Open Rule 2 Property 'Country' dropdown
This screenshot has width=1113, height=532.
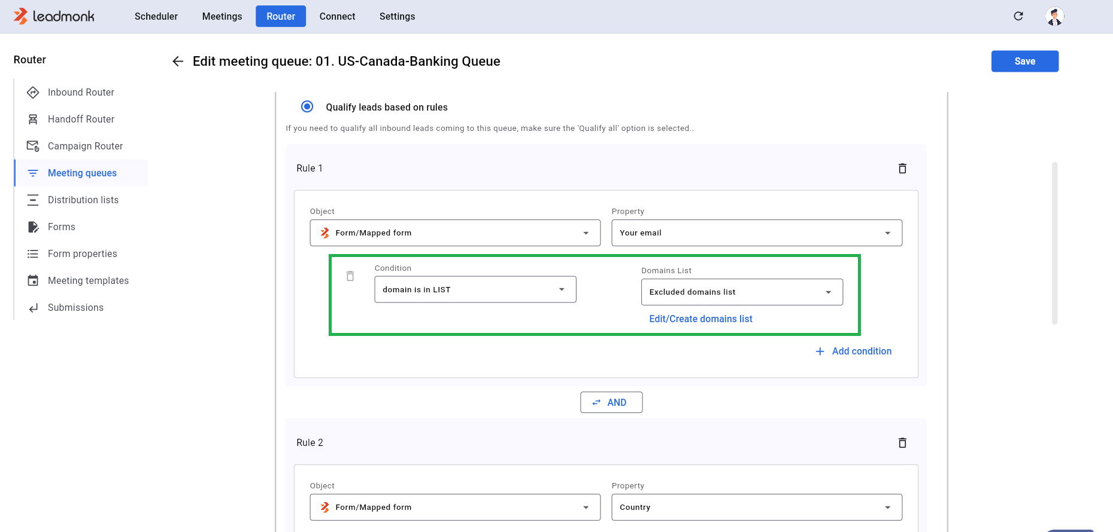[757, 507]
